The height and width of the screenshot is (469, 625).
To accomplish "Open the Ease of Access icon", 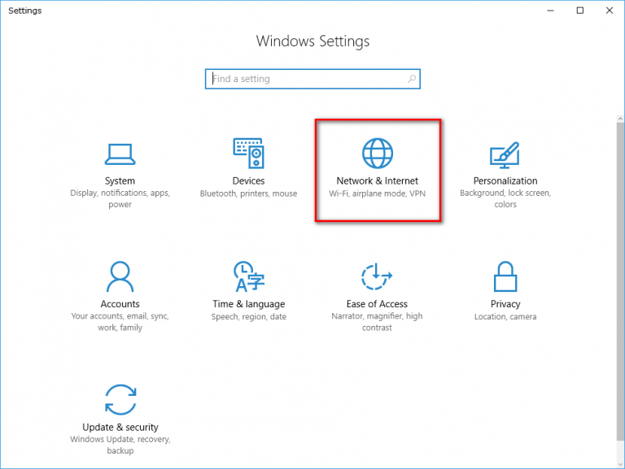I will coord(377,276).
